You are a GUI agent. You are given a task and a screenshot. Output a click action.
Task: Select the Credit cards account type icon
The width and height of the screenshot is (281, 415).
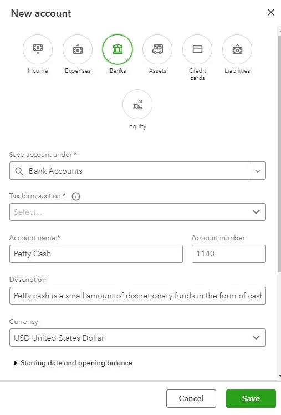pyautogui.click(x=197, y=49)
